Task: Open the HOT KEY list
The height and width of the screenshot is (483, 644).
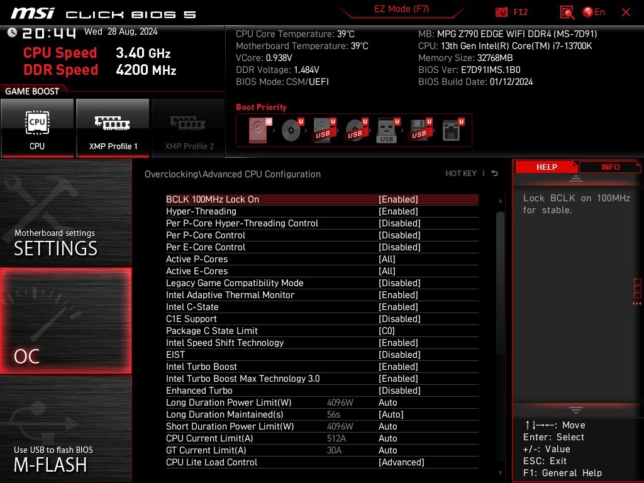Action: pos(461,174)
